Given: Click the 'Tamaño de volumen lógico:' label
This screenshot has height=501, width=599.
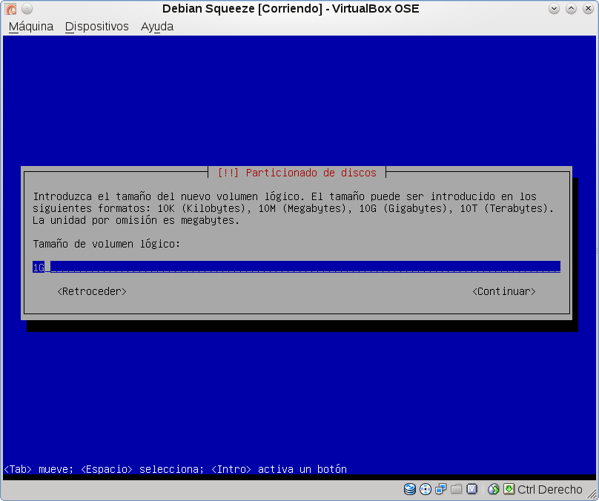Looking at the screenshot, I should click(x=106, y=244).
